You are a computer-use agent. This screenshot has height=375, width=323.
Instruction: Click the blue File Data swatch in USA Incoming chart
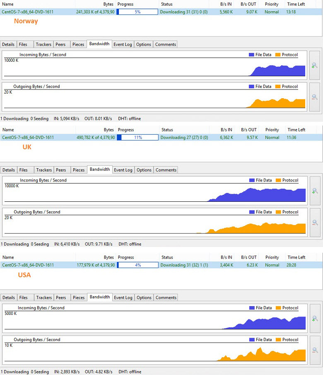tap(252, 308)
